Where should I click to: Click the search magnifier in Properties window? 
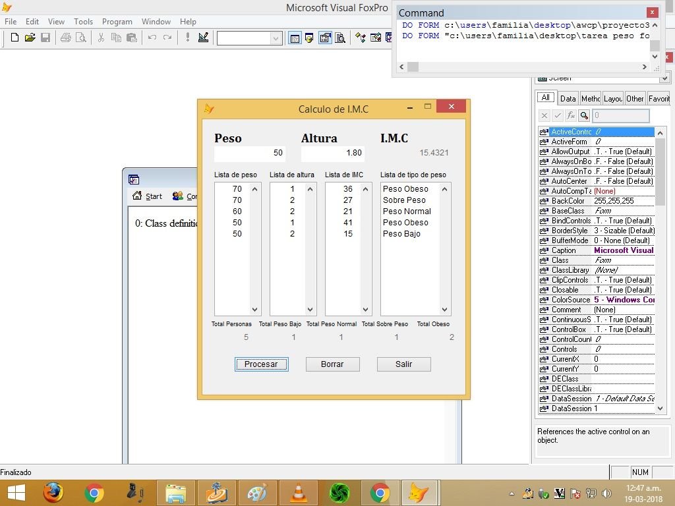pyautogui.click(x=584, y=115)
